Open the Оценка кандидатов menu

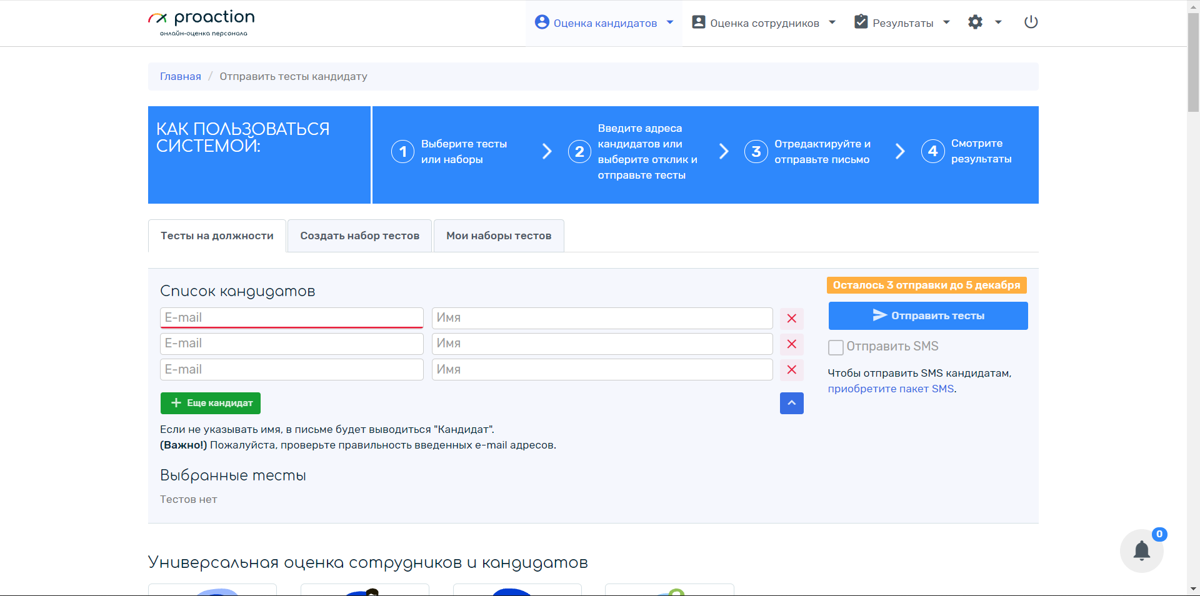[604, 23]
